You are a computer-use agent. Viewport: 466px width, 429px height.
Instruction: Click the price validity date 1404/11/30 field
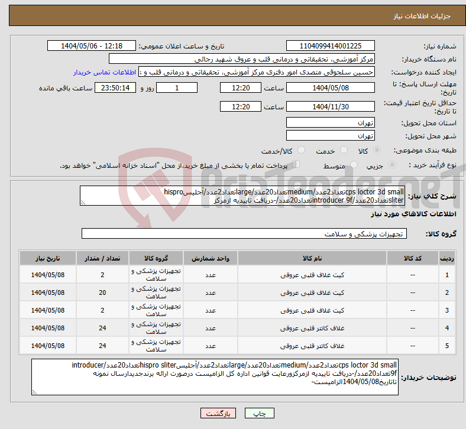tap(330, 106)
